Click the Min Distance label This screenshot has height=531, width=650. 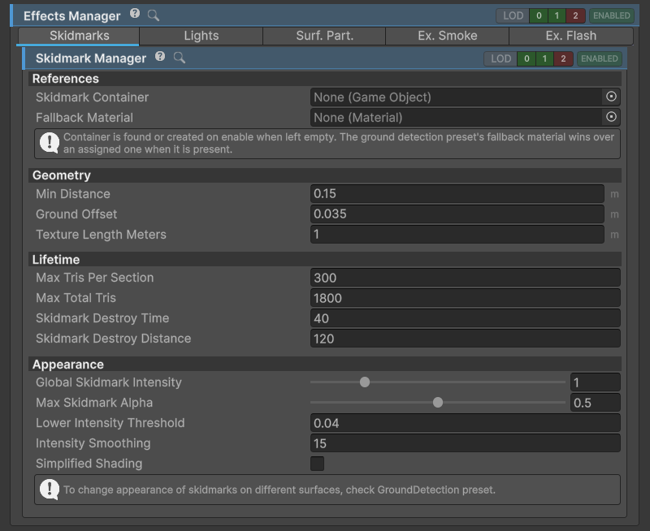pos(73,194)
